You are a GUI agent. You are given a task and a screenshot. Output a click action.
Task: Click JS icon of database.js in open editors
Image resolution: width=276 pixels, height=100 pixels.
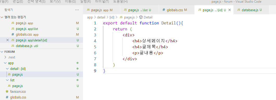13,46
